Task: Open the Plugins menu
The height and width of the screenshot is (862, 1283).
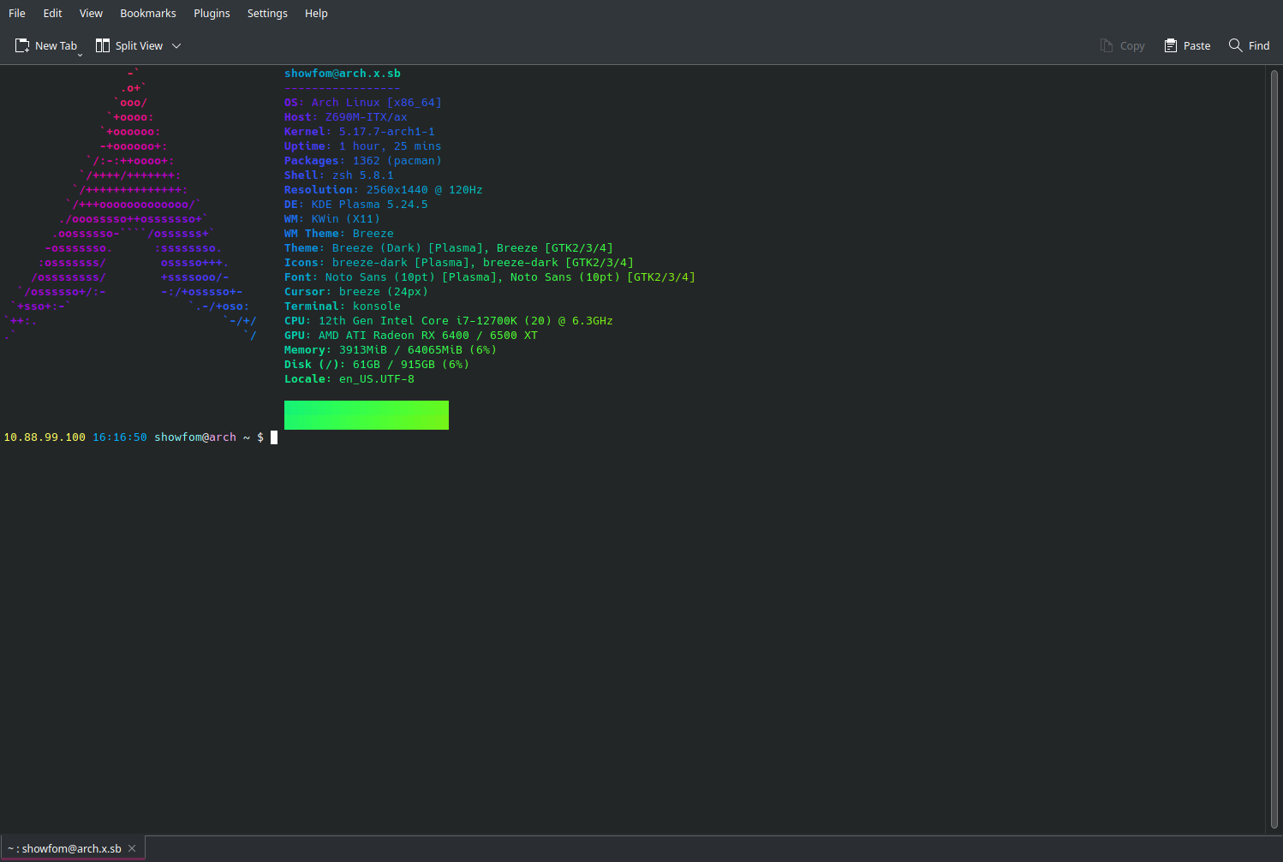Action: pyautogui.click(x=212, y=14)
